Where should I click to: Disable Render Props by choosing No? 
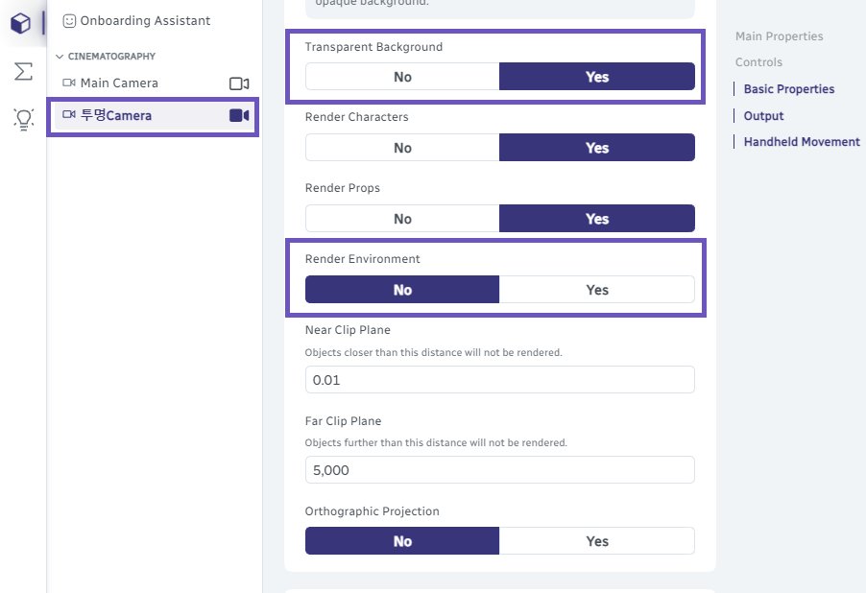coord(402,219)
